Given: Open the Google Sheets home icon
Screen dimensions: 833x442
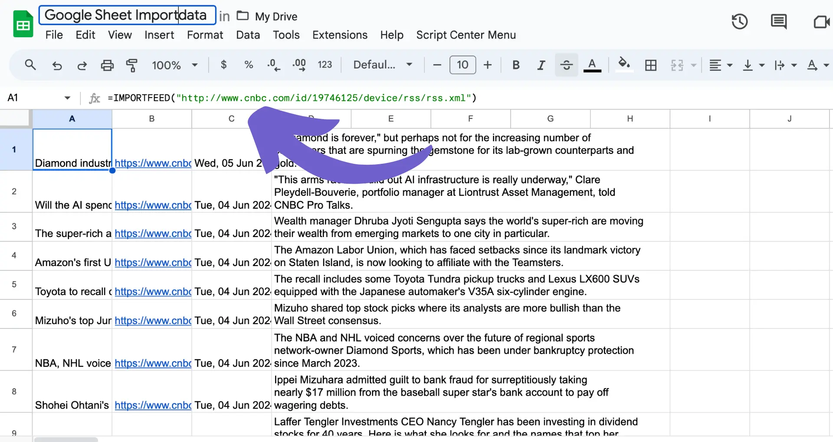Looking at the screenshot, I should [x=23, y=24].
